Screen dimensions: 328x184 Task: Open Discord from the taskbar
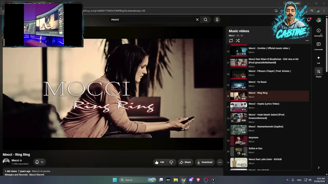coord(191,180)
